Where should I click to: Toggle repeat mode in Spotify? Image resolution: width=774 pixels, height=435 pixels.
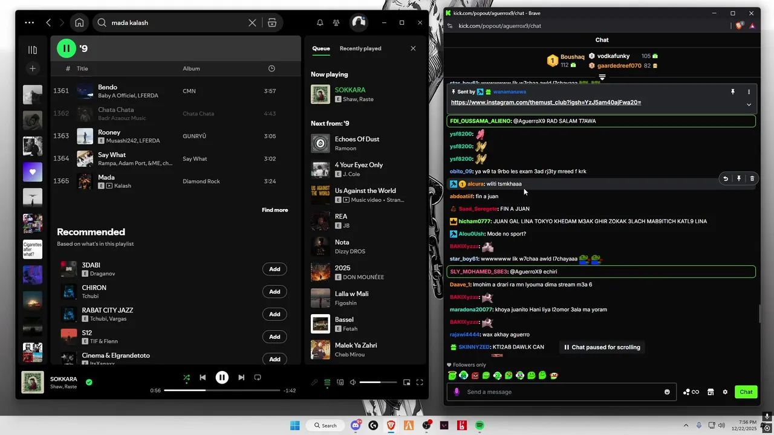pos(258,378)
